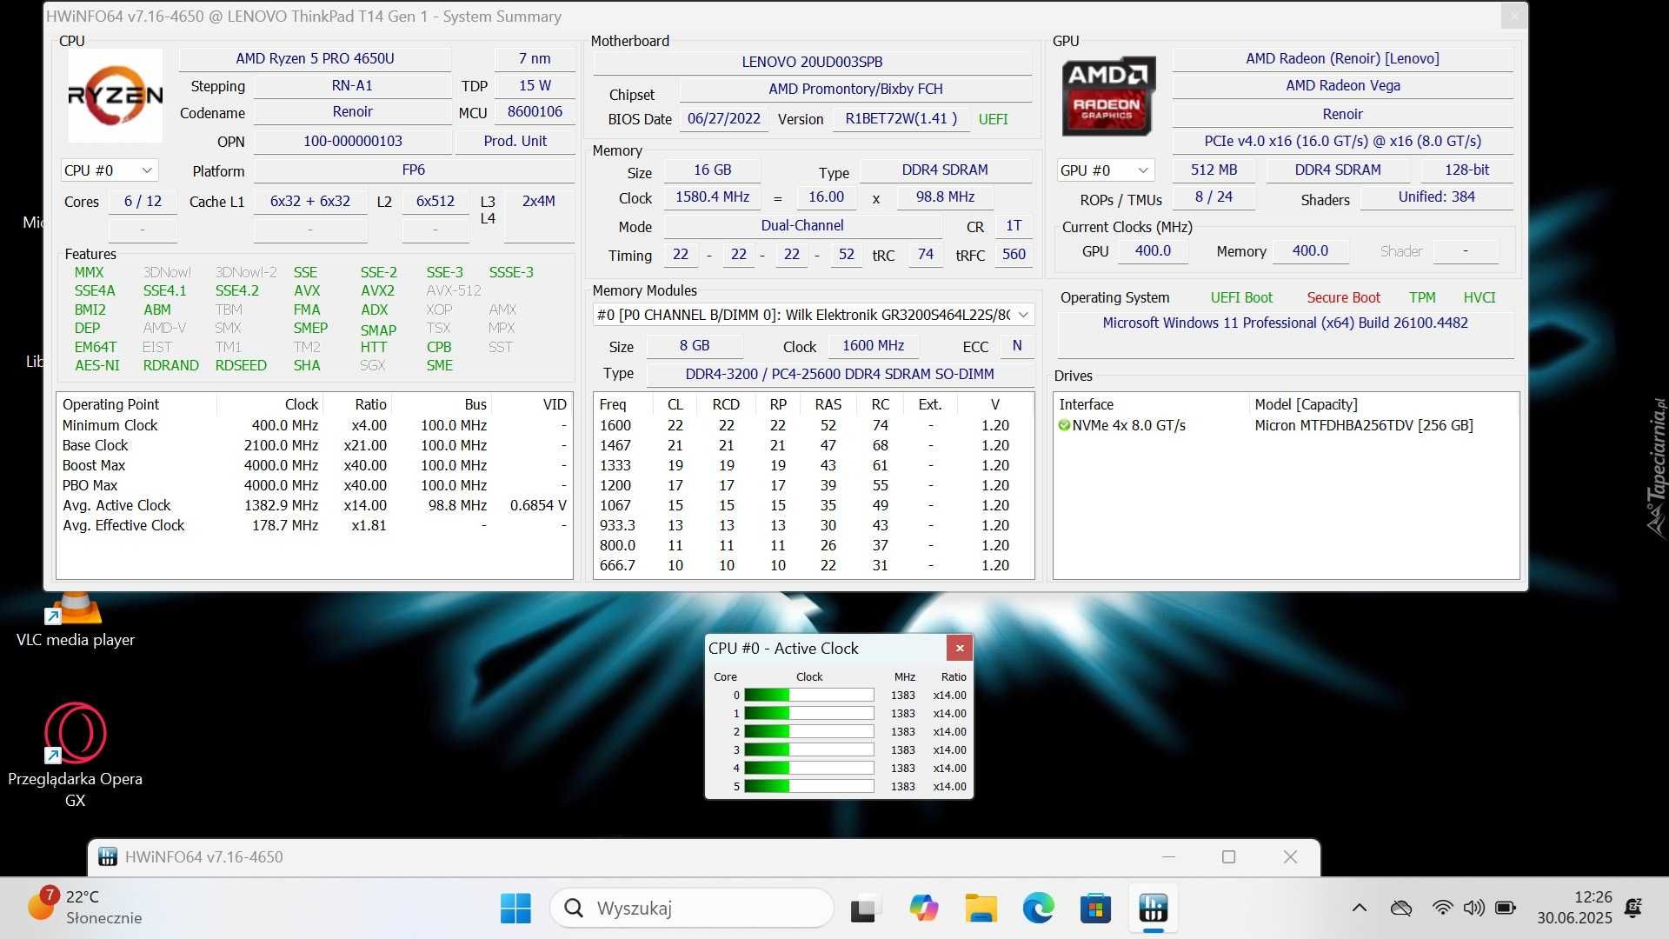Click the Prod. Unit field

pos(515,141)
